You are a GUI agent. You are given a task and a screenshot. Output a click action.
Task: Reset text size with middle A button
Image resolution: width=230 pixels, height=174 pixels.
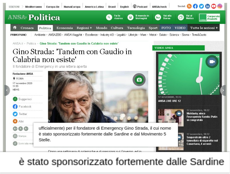pos(20,129)
